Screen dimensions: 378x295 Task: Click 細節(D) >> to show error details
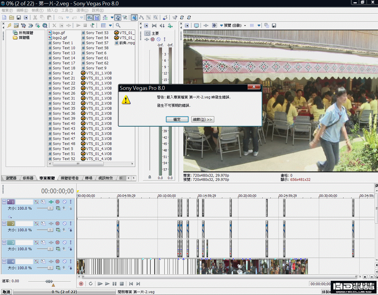click(x=203, y=119)
